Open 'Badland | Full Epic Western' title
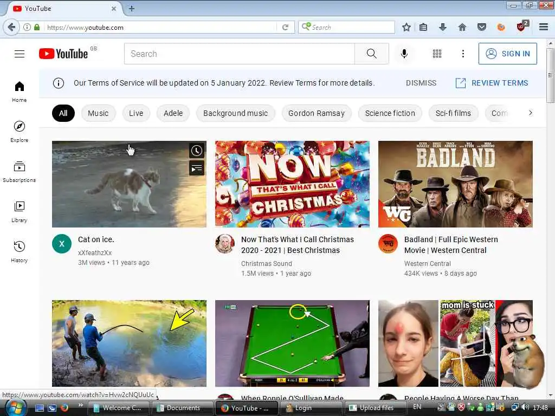Screen dimensions: 555x416 click(451, 245)
